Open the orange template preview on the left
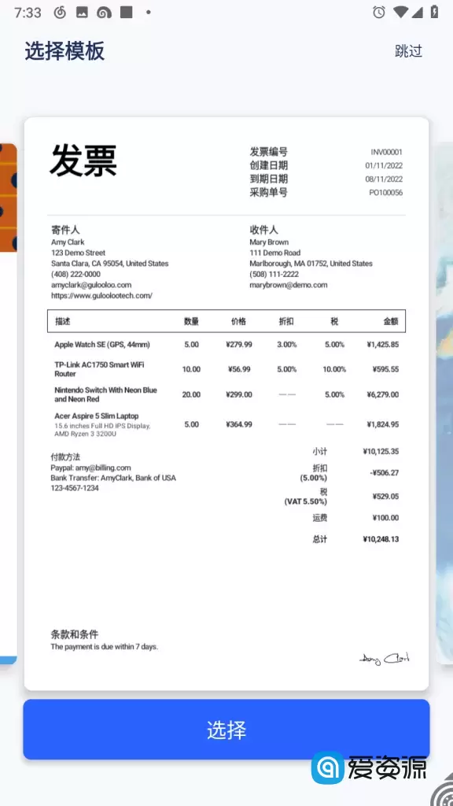Image resolution: width=453 pixels, height=806 pixels. pyautogui.click(x=8, y=404)
